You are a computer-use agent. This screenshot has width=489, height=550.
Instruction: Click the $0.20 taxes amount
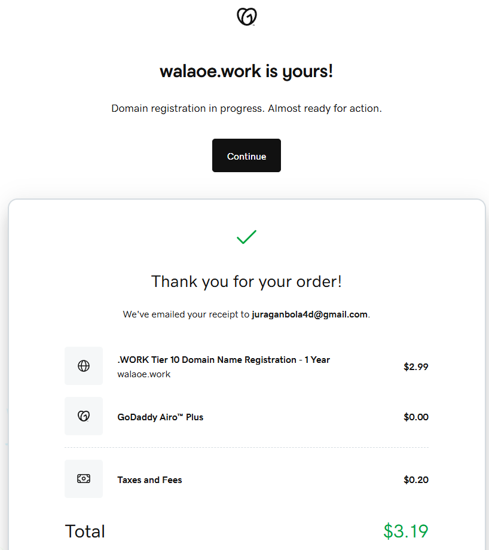click(415, 480)
